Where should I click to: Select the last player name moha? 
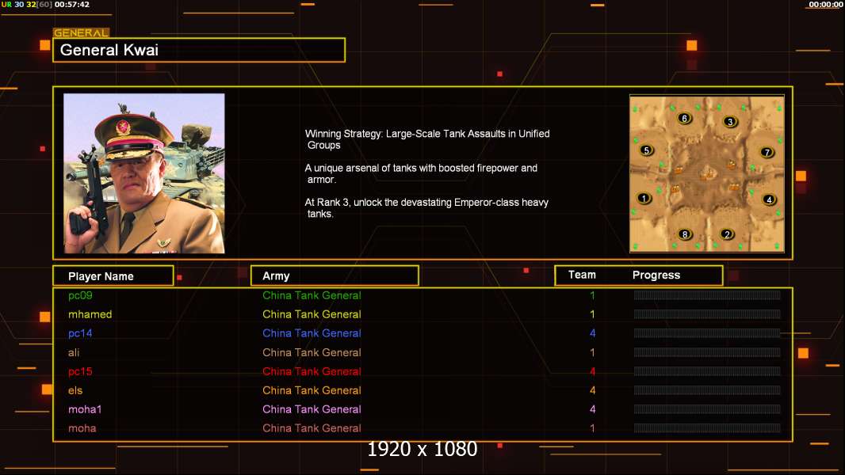[82, 428]
